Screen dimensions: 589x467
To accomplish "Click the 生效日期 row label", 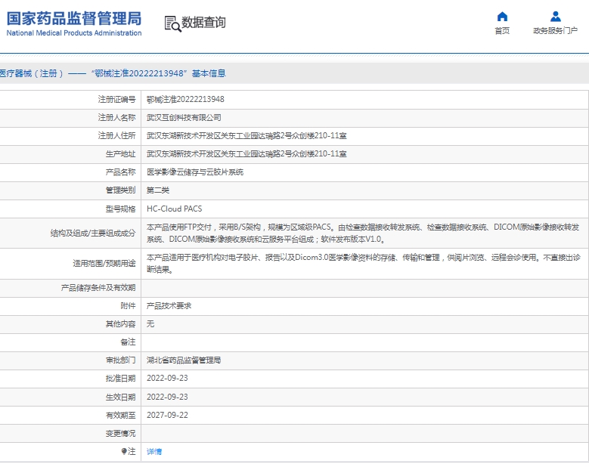I will 120,397.
